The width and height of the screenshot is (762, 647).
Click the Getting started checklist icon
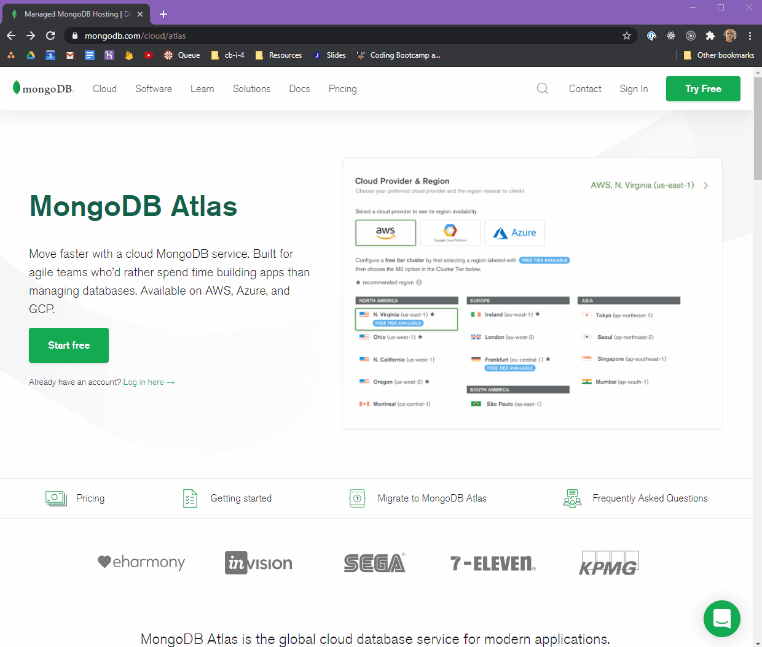[x=190, y=498]
